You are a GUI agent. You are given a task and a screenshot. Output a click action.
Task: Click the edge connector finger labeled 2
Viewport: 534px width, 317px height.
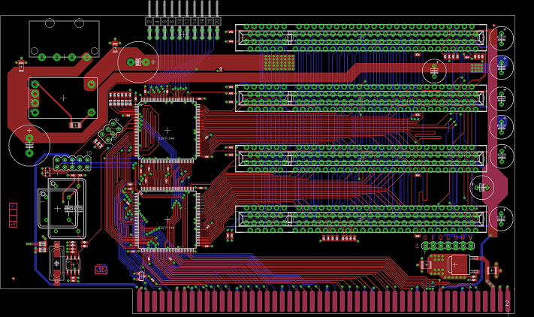click(508, 300)
